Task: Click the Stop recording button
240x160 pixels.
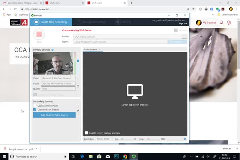Action: [x=39, y=34]
